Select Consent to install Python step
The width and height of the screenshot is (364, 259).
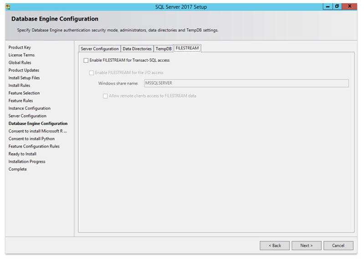click(x=31, y=139)
